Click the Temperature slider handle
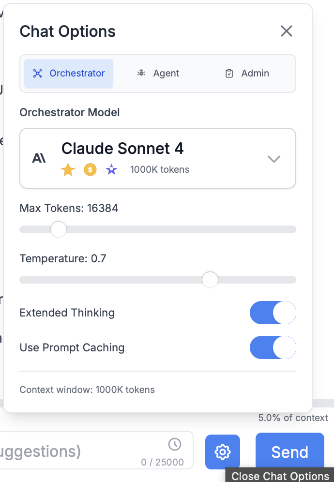334x482 pixels. [210, 280]
